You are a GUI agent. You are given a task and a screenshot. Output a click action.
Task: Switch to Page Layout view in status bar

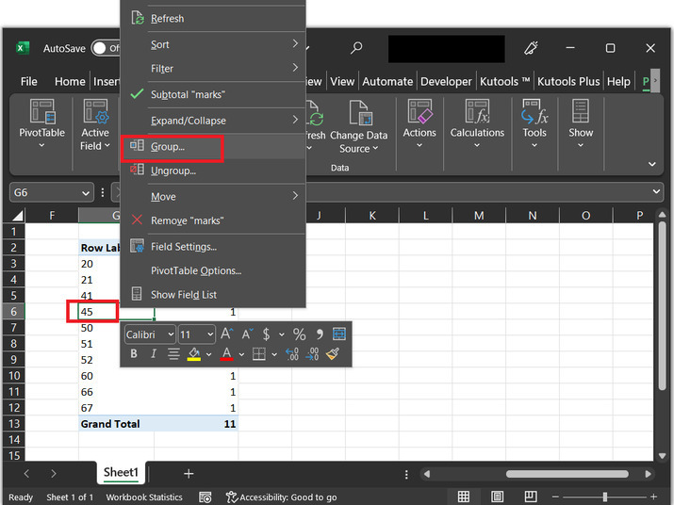click(x=499, y=497)
